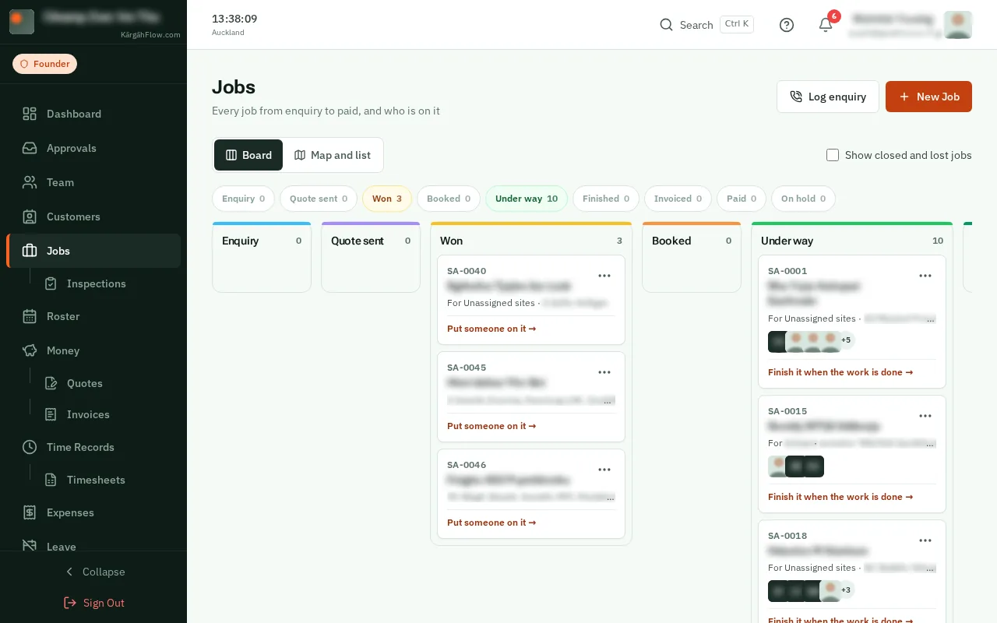This screenshot has height=623, width=997.
Task: Open options menu for job SA-0045
Action: (604, 372)
